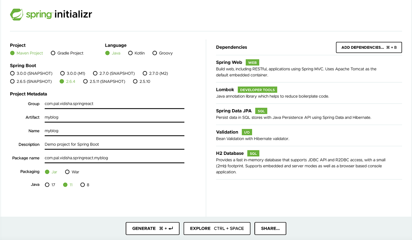
Task: Click the I/O badge on Validation
Action: click(247, 132)
